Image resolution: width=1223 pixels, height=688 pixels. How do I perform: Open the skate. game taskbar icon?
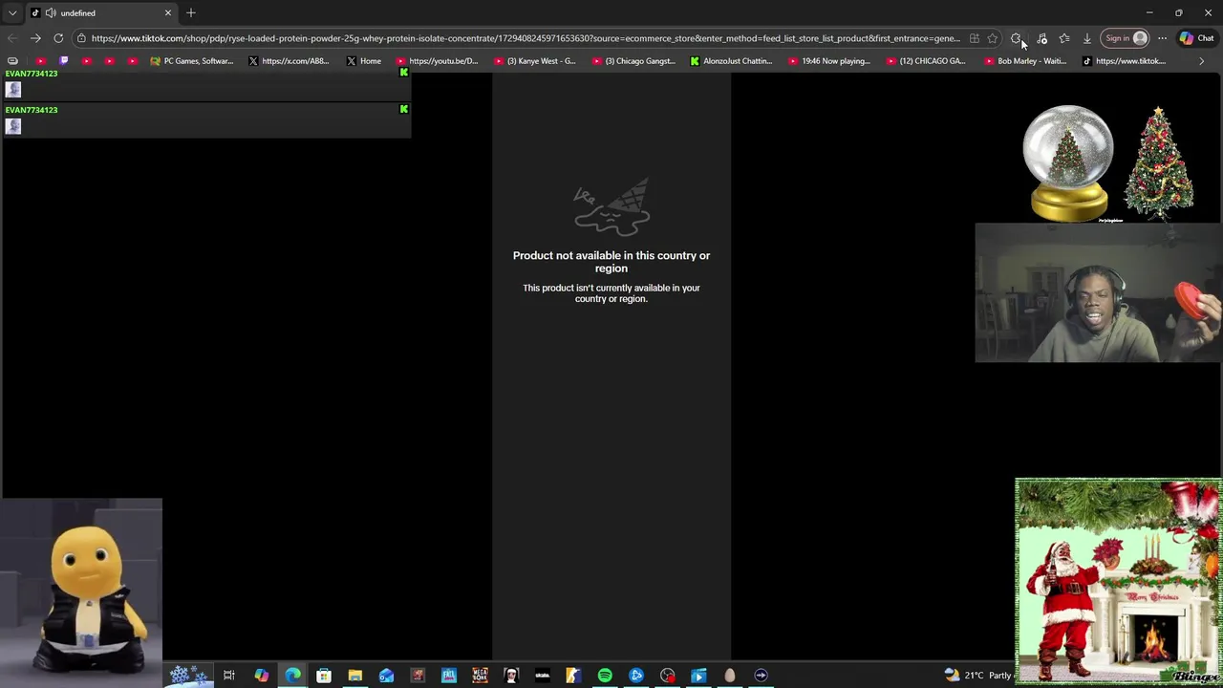(543, 676)
